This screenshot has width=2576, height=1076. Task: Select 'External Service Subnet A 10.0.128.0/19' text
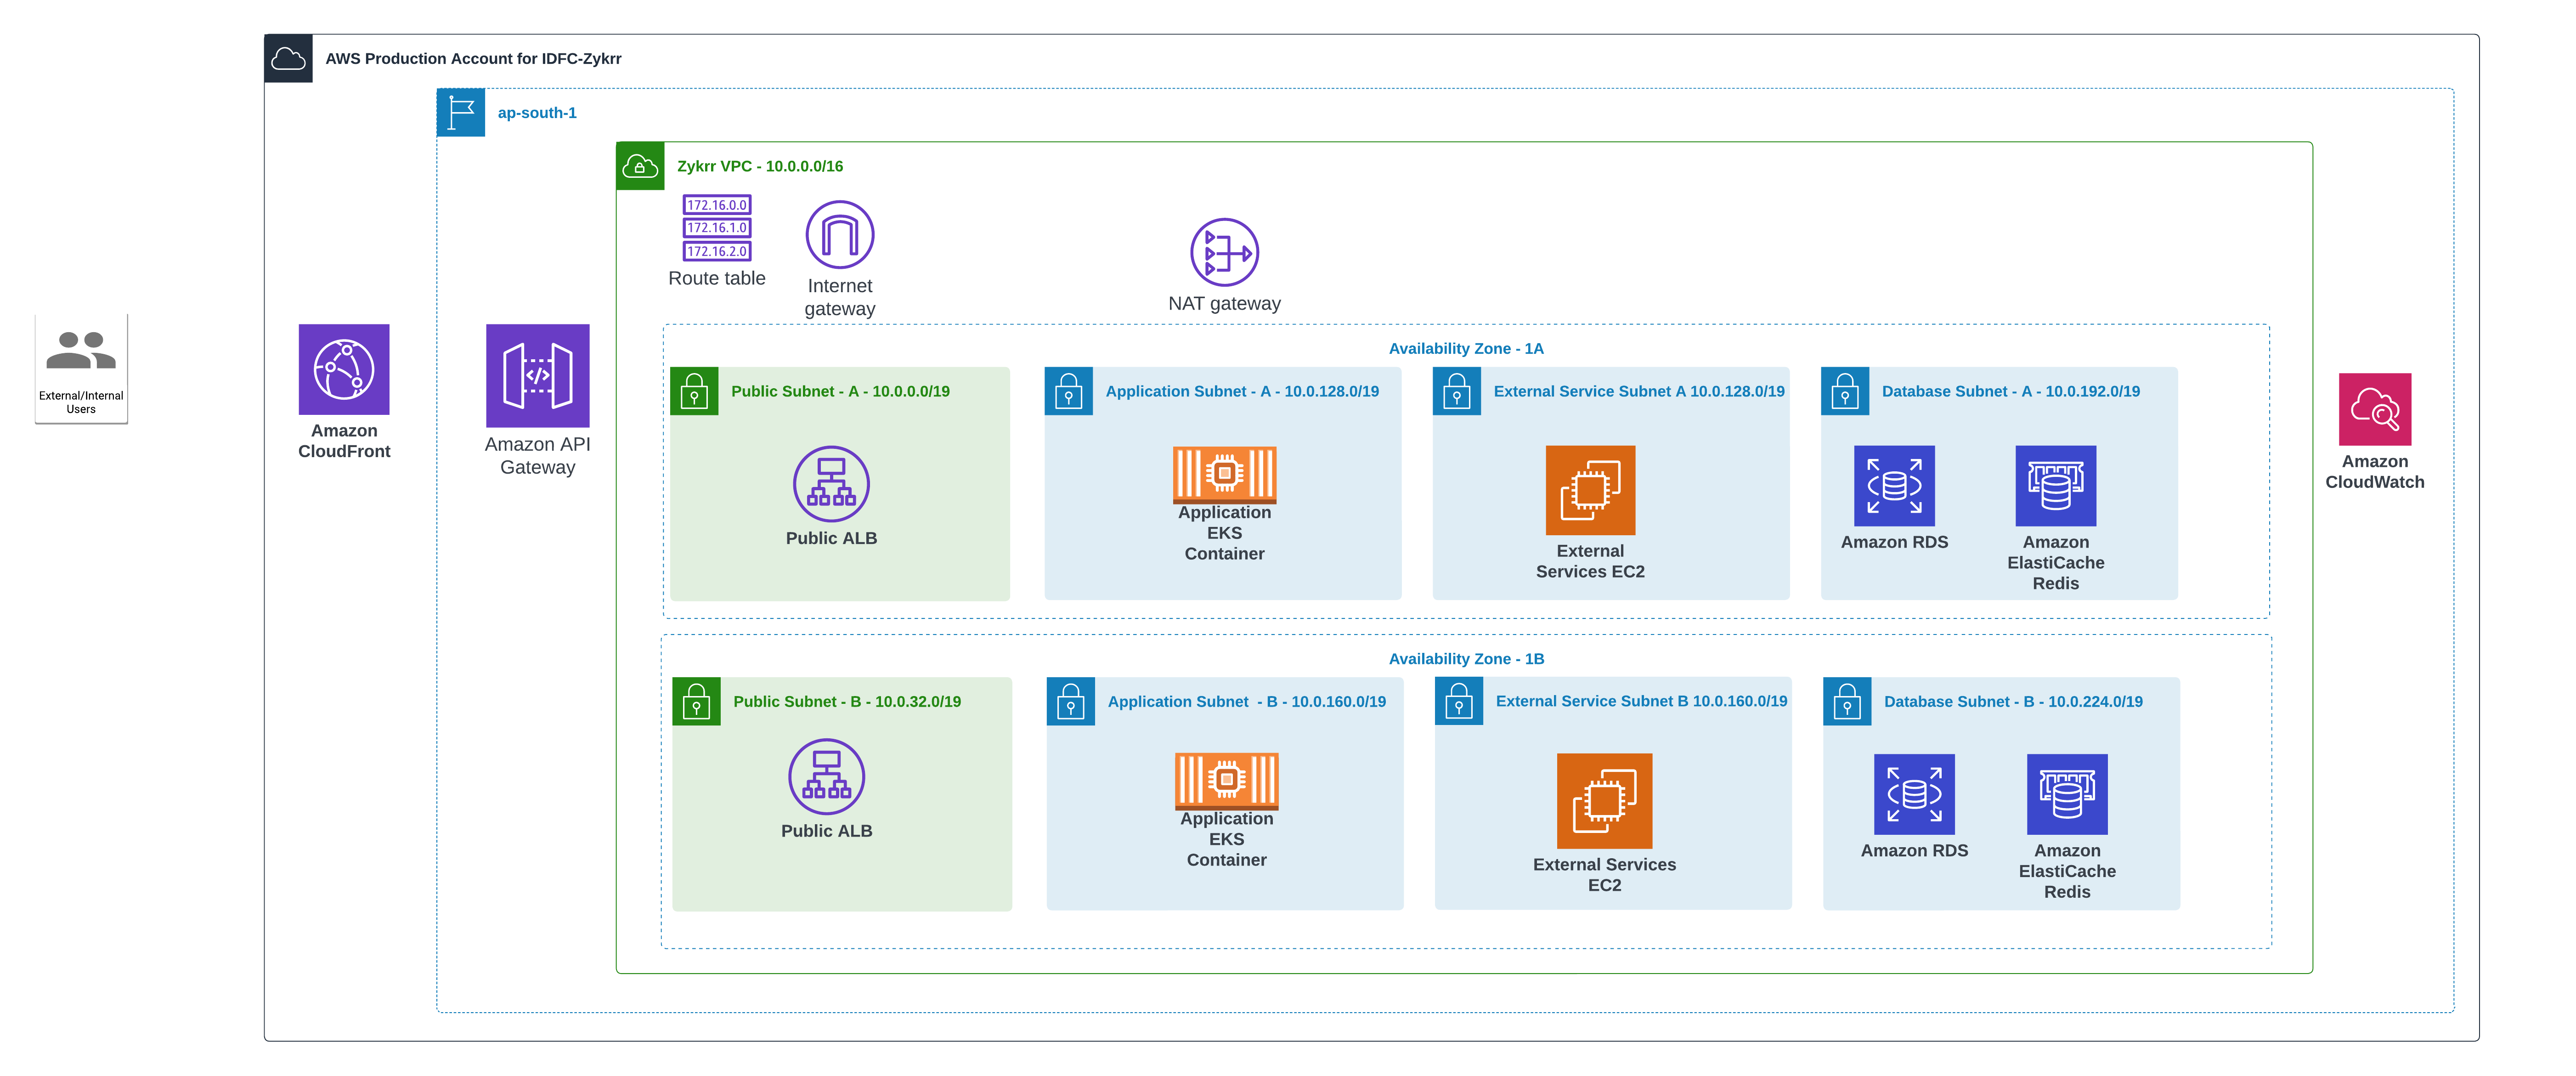coord(1639,391)
